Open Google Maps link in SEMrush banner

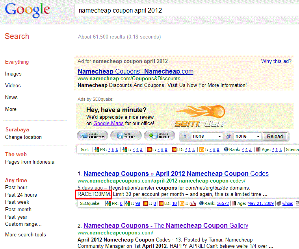click(108, 124)
